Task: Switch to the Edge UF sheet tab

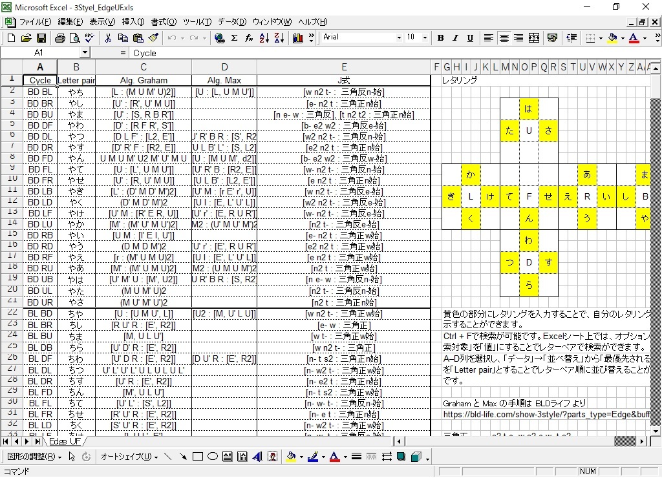Action: tap(65, 441)
